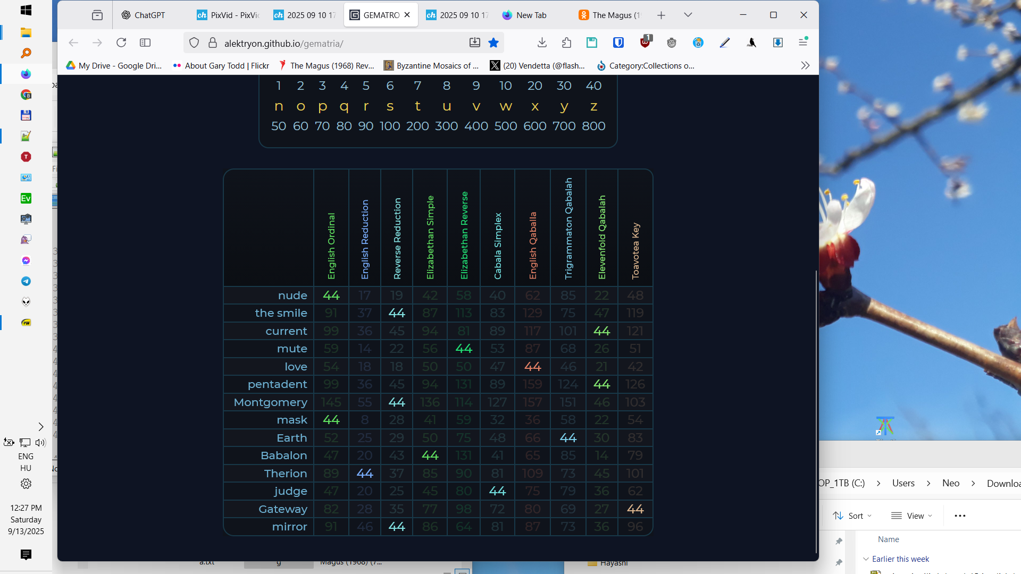Click Name column header in Explorer
This screenshot has width=1021, height=574.
(x=888, y=539)
